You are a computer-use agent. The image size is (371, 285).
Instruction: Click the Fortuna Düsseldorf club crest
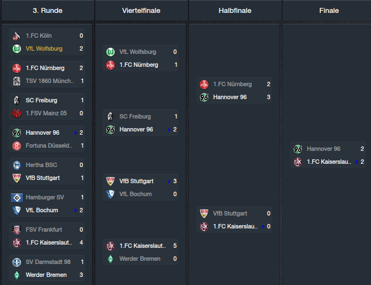(x=17, y=146)
